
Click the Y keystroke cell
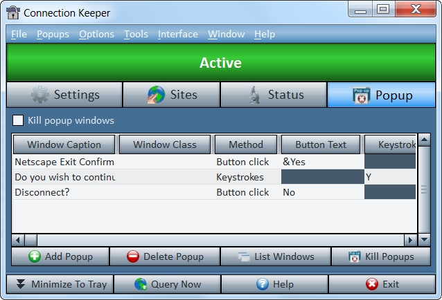[390, 177]
